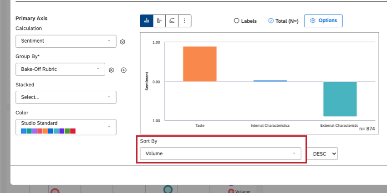The width and height of the screenshot is (387, 193).
Task: Enable the Labels option
Action: pyautogui.click(x=236, y=21)
